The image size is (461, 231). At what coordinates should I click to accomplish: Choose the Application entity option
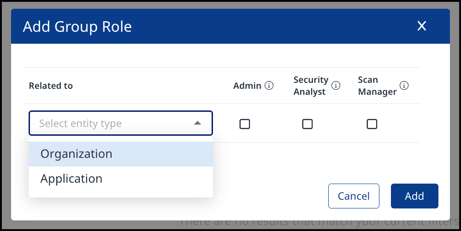pos(71,179)
